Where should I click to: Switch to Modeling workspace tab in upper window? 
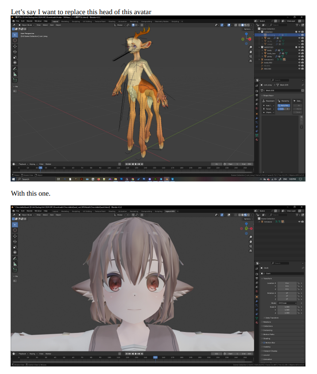(65, 22)
